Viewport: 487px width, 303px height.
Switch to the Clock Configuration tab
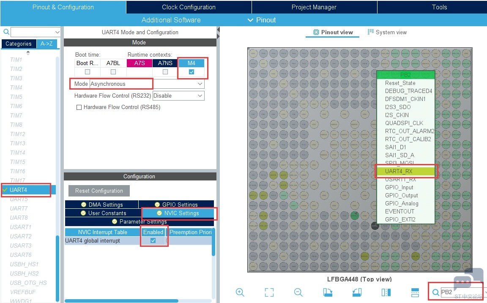(x=189, y=7)
